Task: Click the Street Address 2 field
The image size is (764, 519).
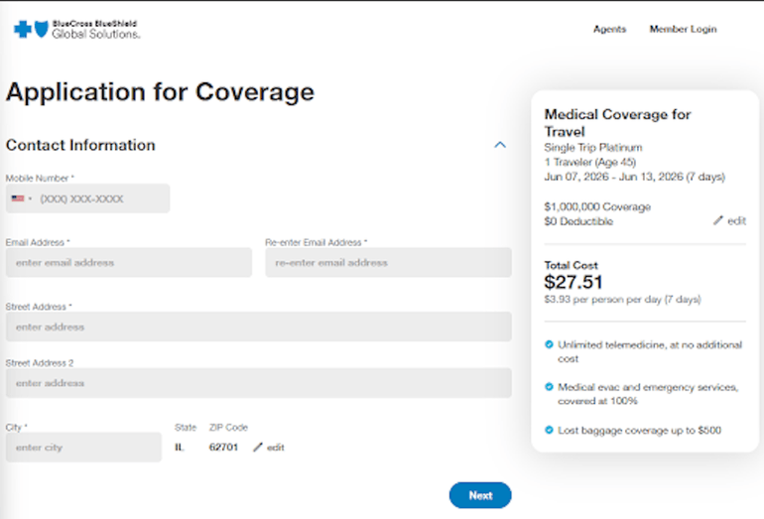Action: pyautogui.click(x=258, y=383)
